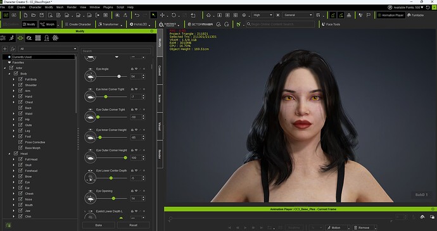Uncheck the Shoulder checkbox
437x231 pixels.
[x=20, y=85]
